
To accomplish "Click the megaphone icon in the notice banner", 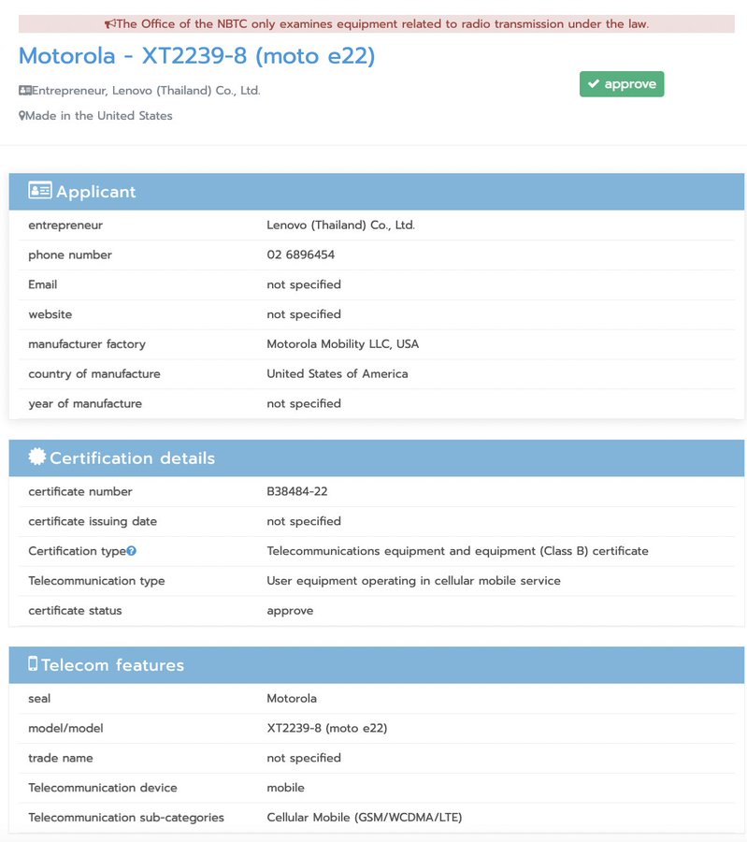I will (110, 24).
